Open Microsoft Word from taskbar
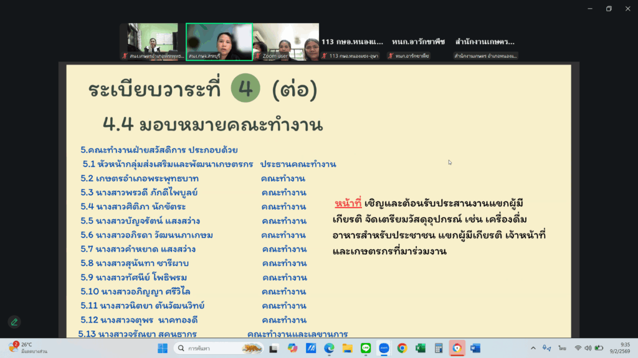 tap(475, 348)
